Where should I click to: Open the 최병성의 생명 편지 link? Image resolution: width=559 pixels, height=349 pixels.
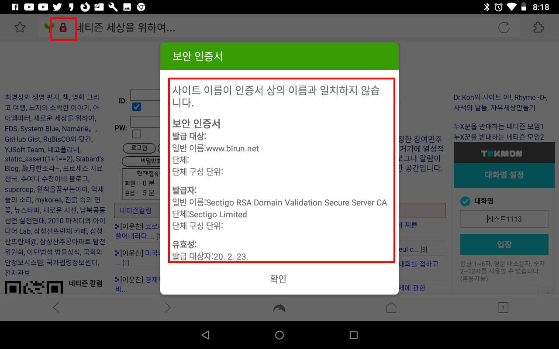(x=33, y=97)
